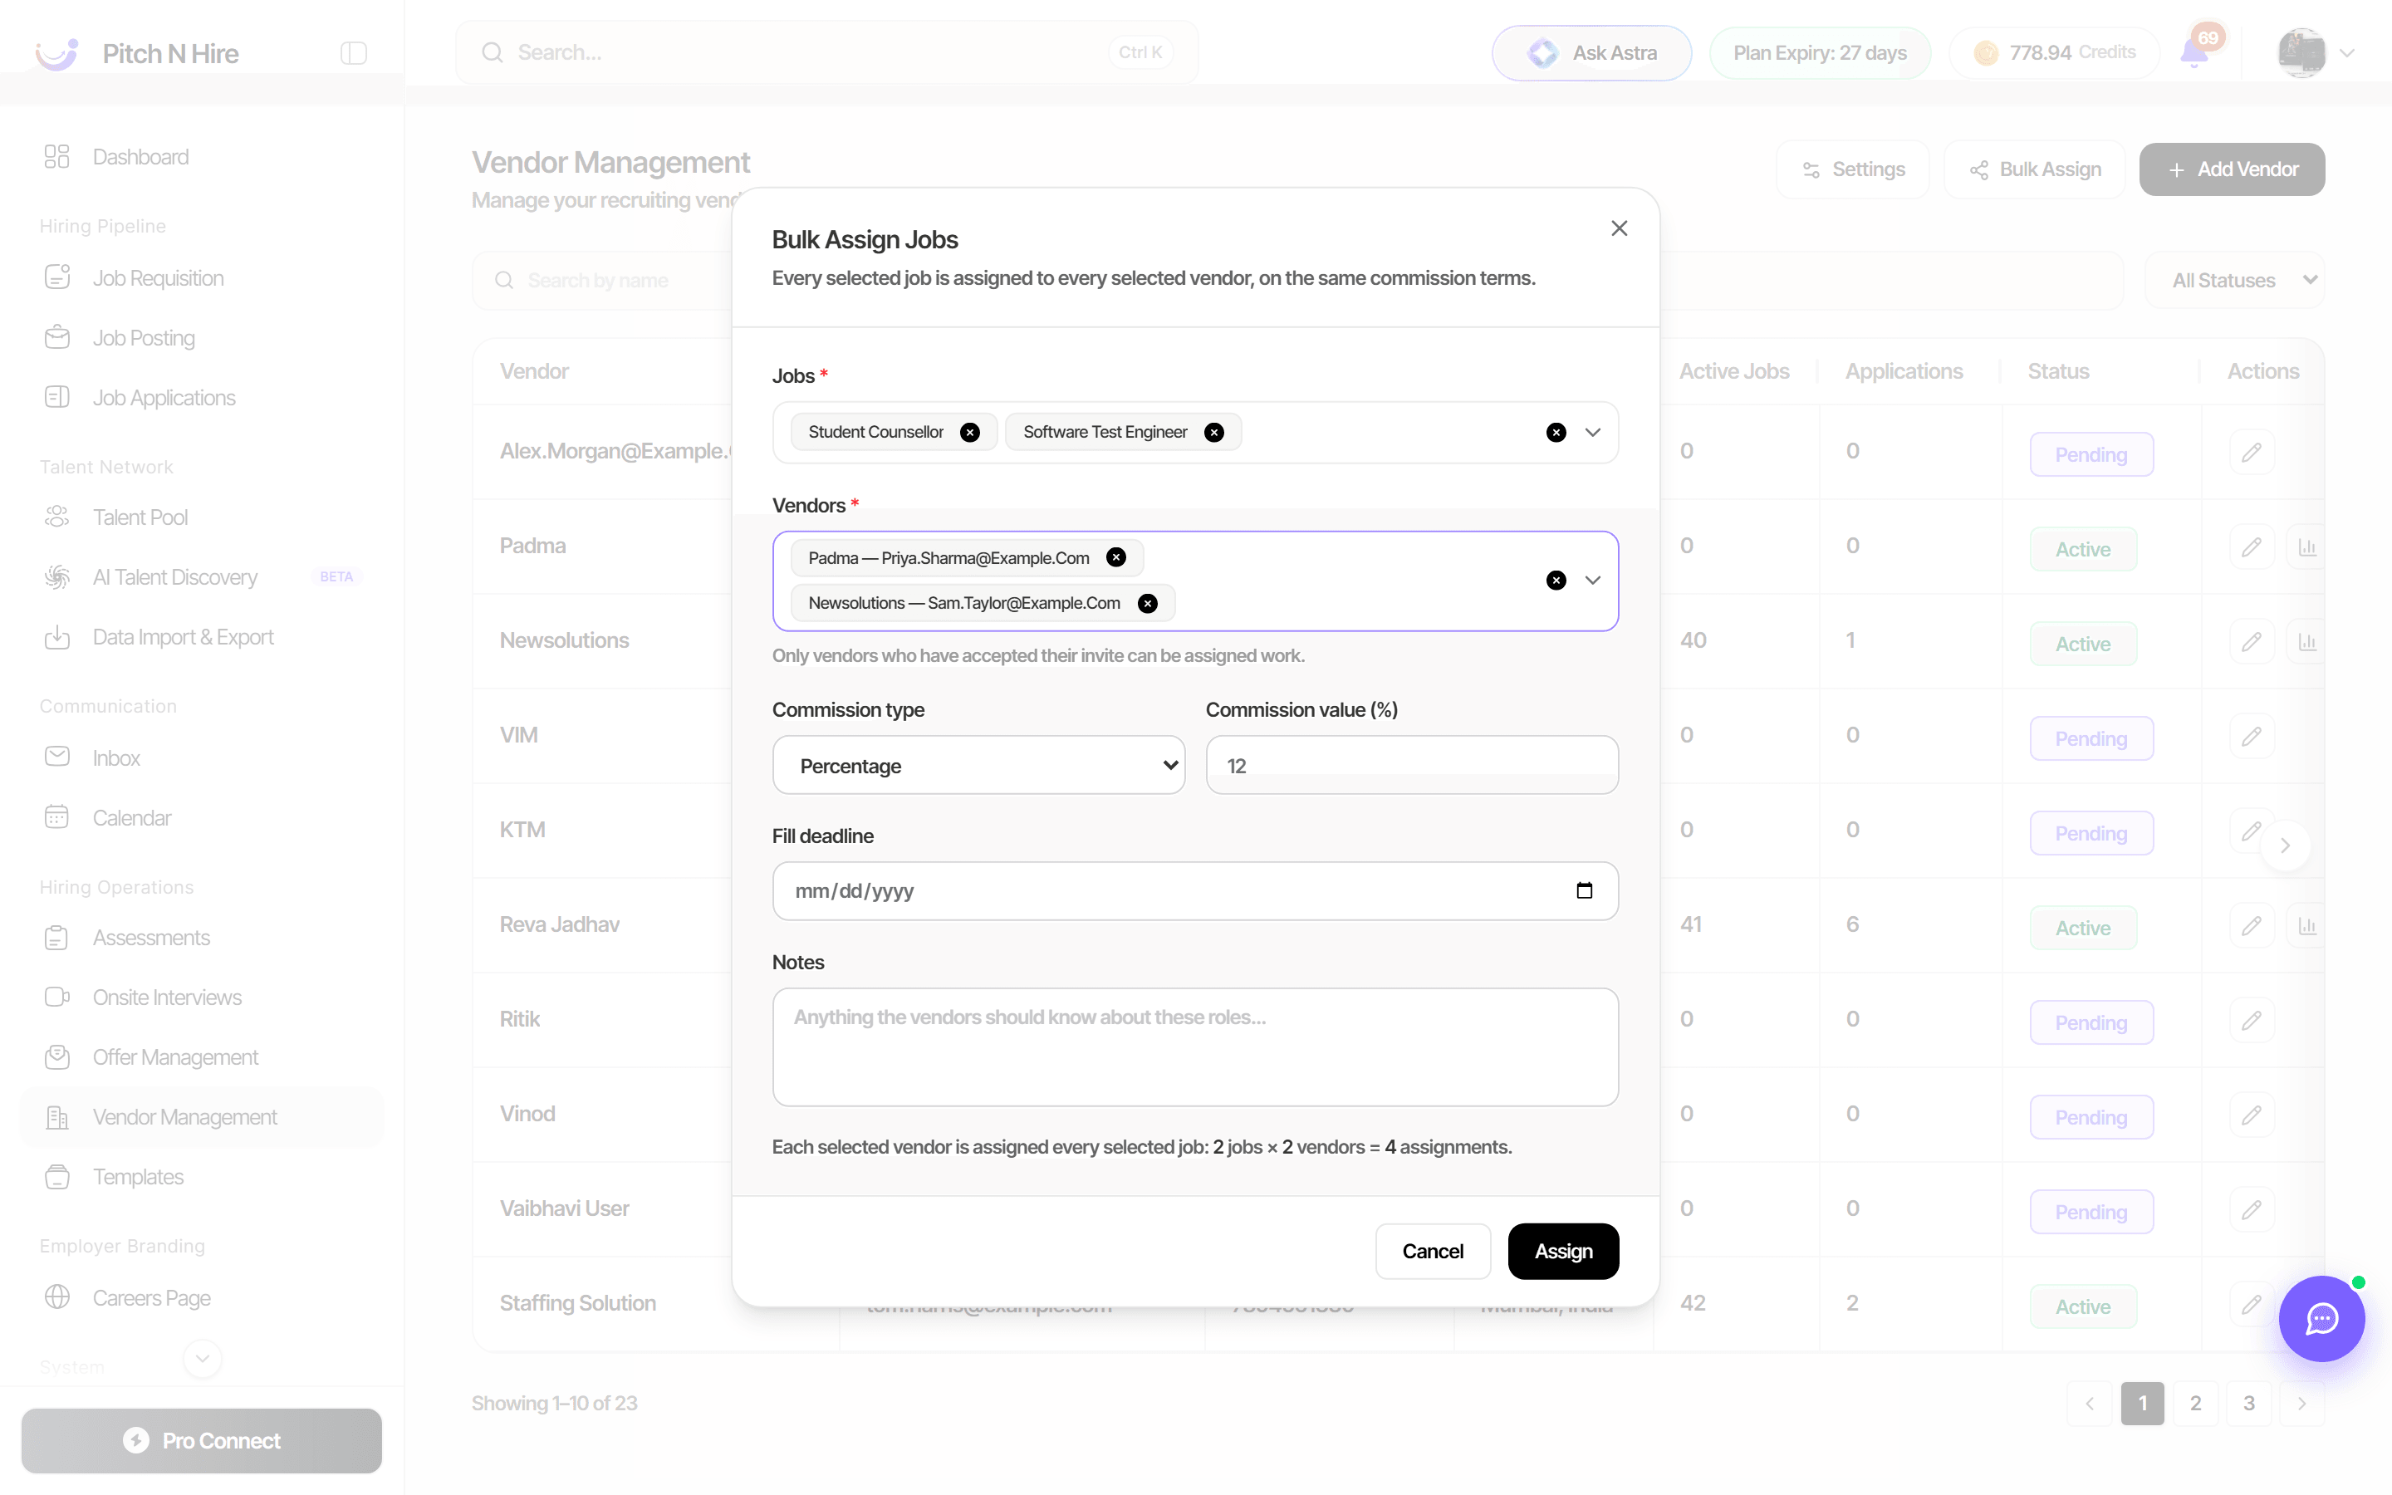The width and height of the screenshot is (2392, 1495).
Task: Open Offer Management
Action: [202, 1057]
